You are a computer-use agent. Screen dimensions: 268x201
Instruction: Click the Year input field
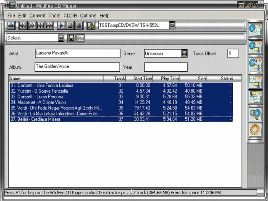click(166, 67)
